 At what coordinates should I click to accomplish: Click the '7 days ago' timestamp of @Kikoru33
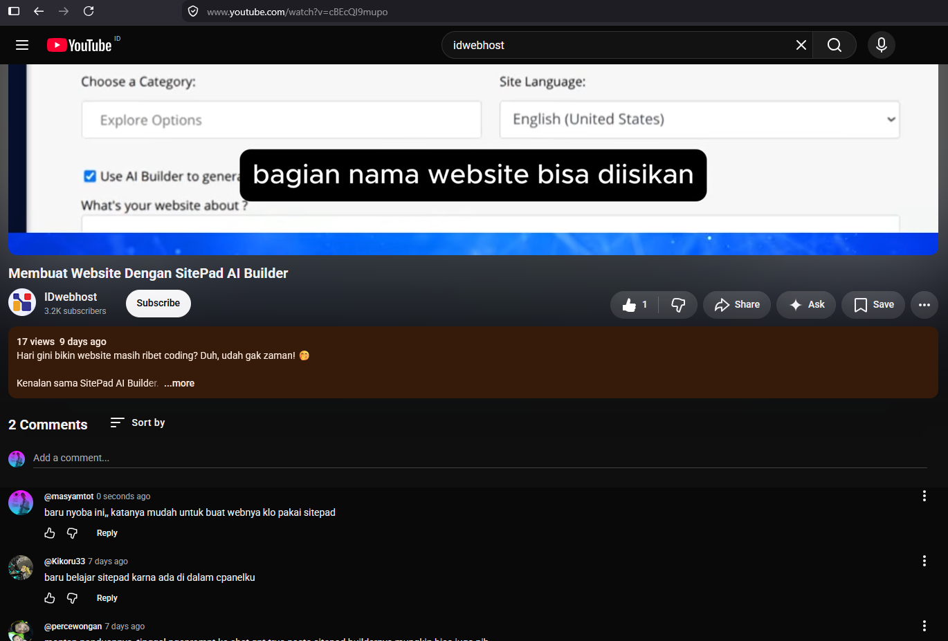[x=108, y=561]
